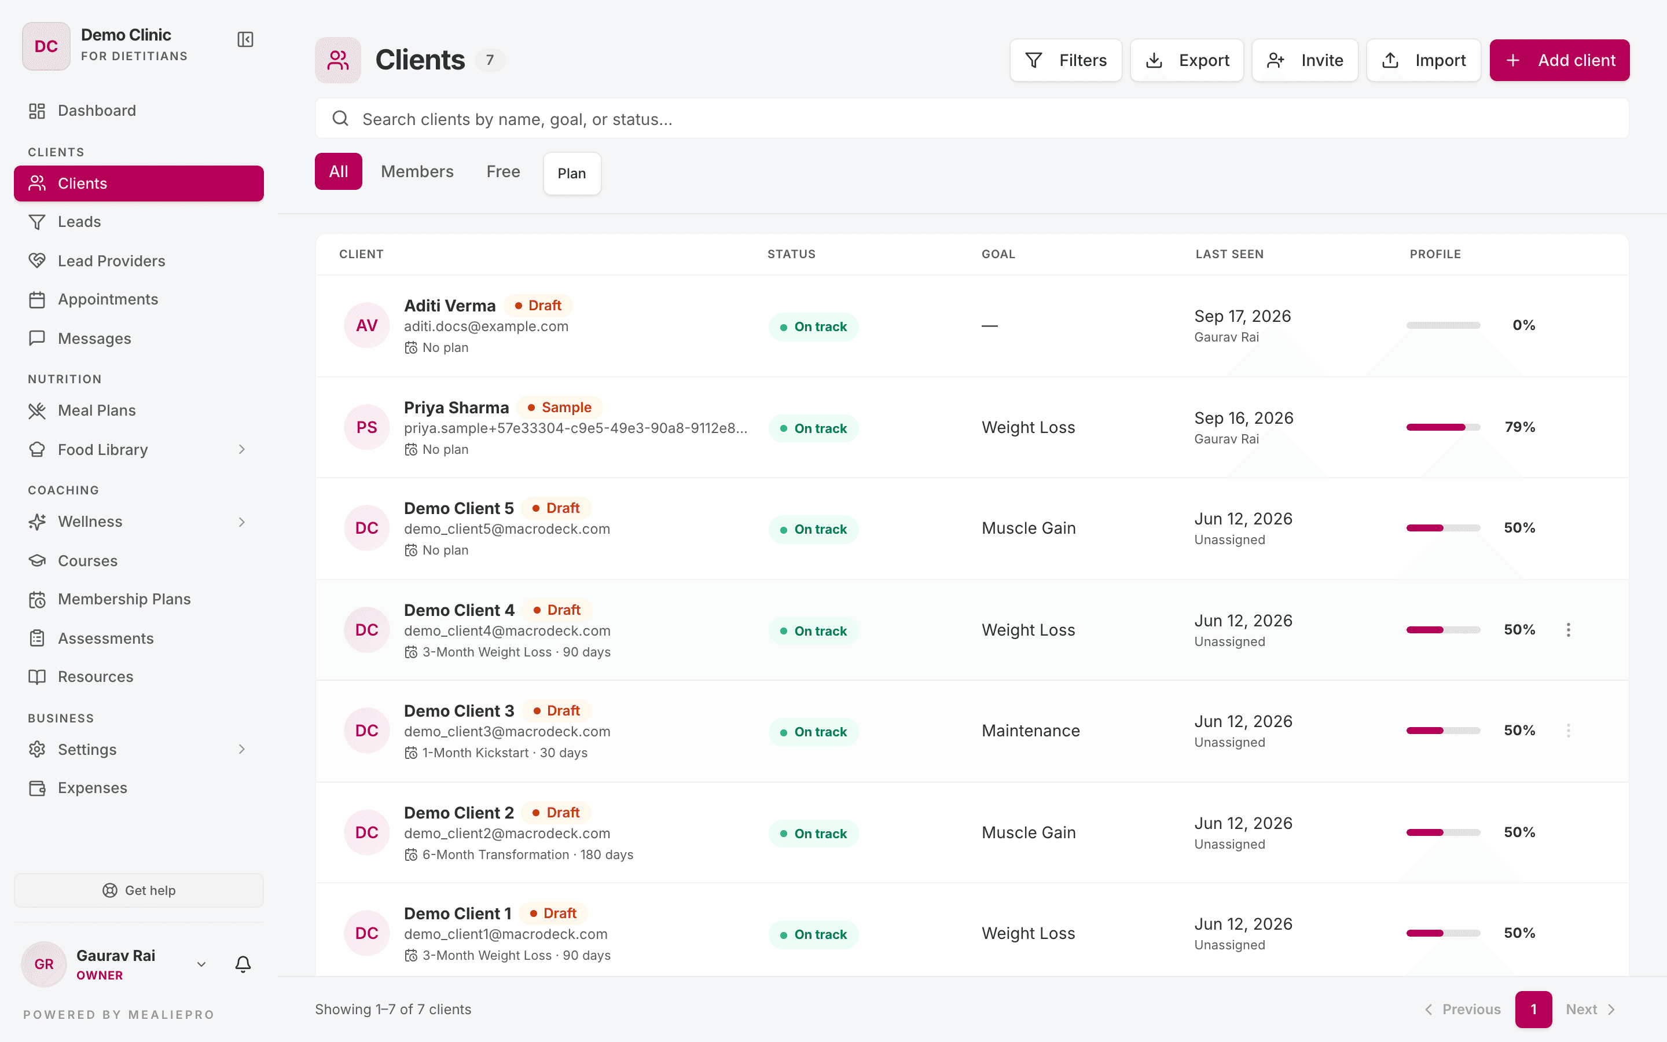Screen dimensions: 1667x1042
Task: Click the Previous page link
Action: coord(1463,1009)
